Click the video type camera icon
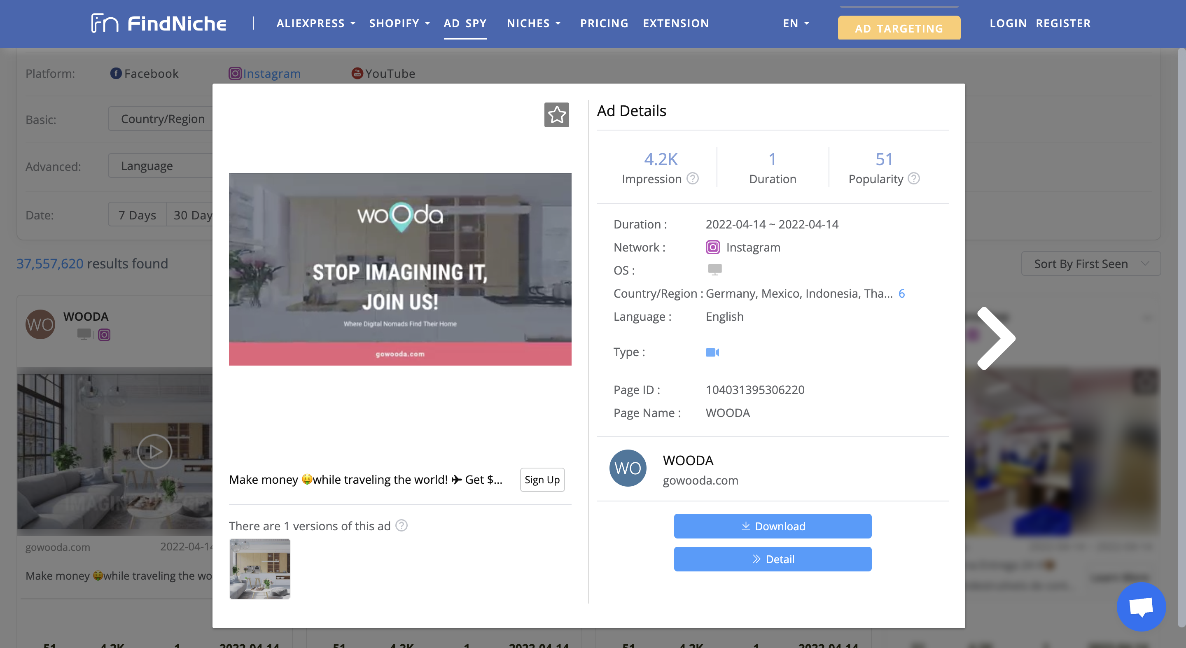This screenshot has height=648, width=1186. click(712, 352)
